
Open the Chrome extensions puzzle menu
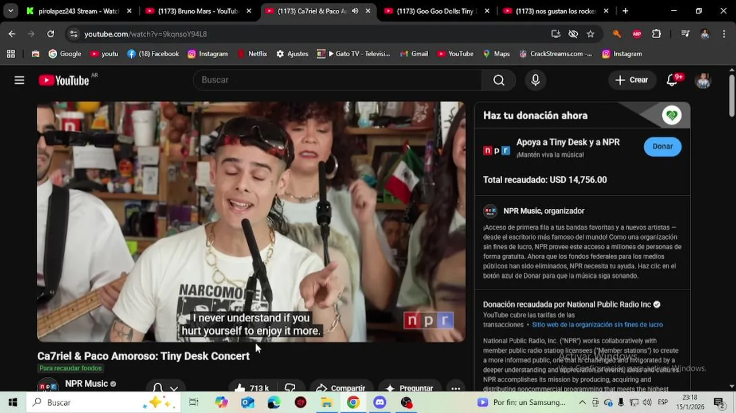point(657,34)
